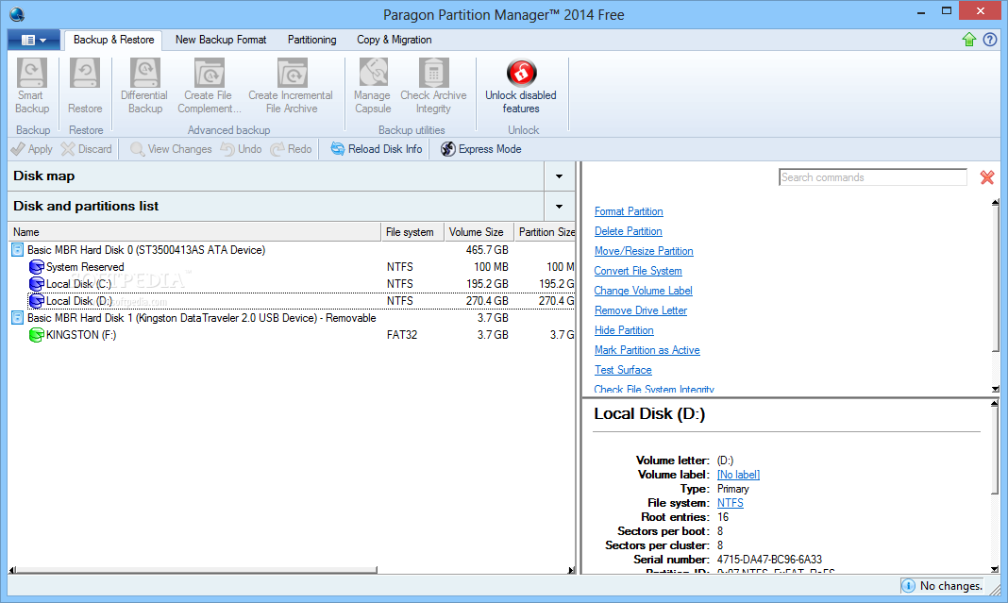Click the FAT32 file system cell
Viewport: 1008px width, 603px height.
(402, 335)
